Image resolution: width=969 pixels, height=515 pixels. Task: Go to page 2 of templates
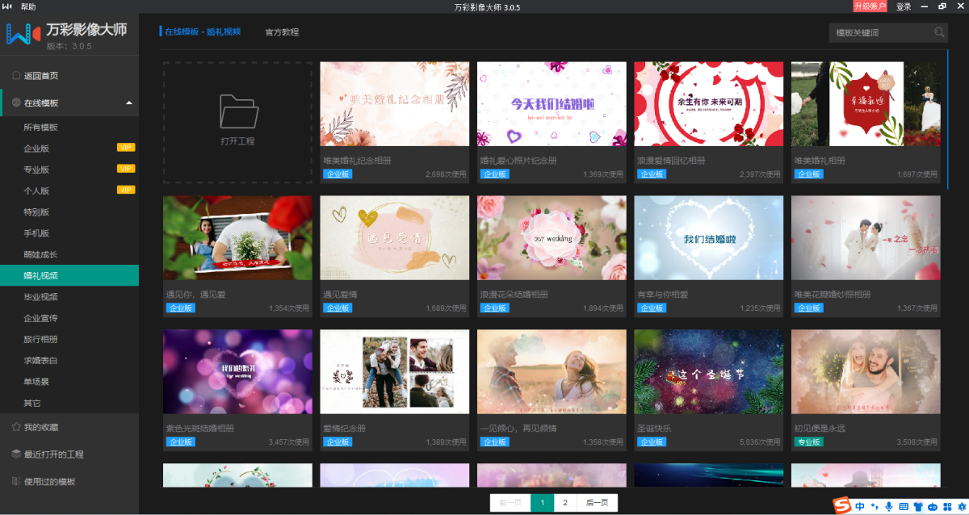565,503
